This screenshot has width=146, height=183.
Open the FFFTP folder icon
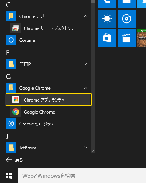pos(11,64)
